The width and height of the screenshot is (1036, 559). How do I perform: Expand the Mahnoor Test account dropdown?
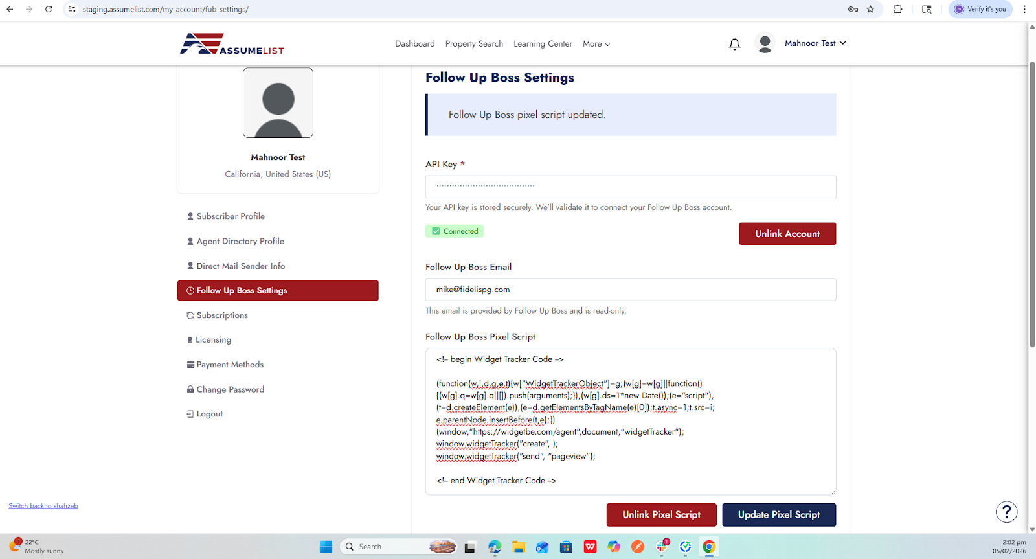coord(815,43)
